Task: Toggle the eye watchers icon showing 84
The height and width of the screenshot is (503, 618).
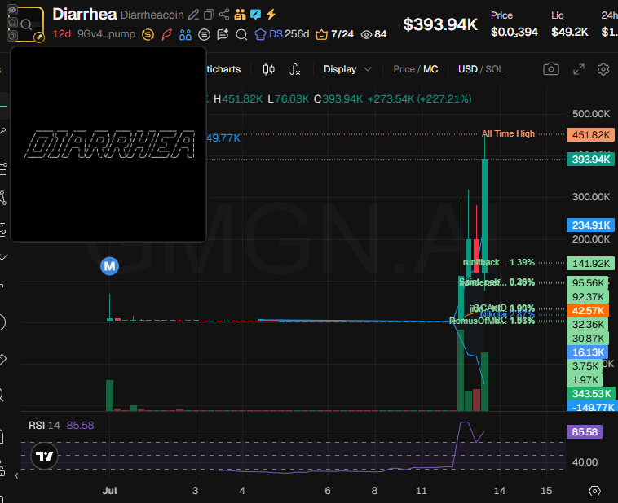Action: coord(373,34)
